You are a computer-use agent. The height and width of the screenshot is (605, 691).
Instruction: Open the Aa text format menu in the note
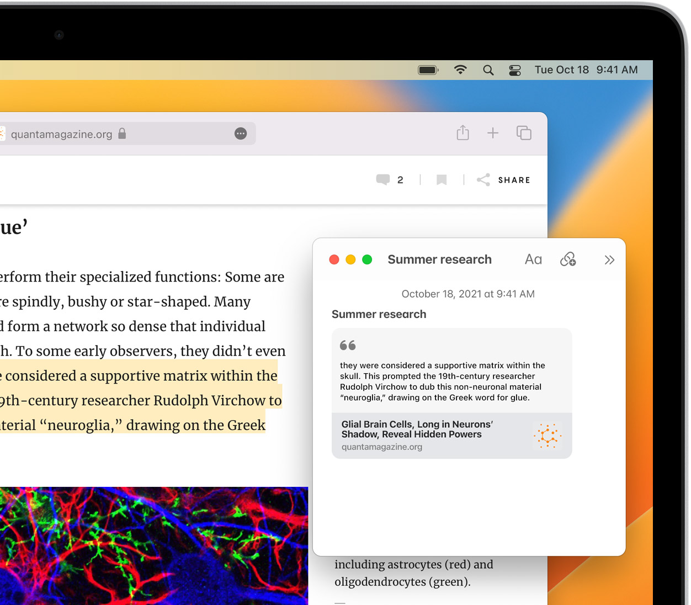(x=533, y=259)
